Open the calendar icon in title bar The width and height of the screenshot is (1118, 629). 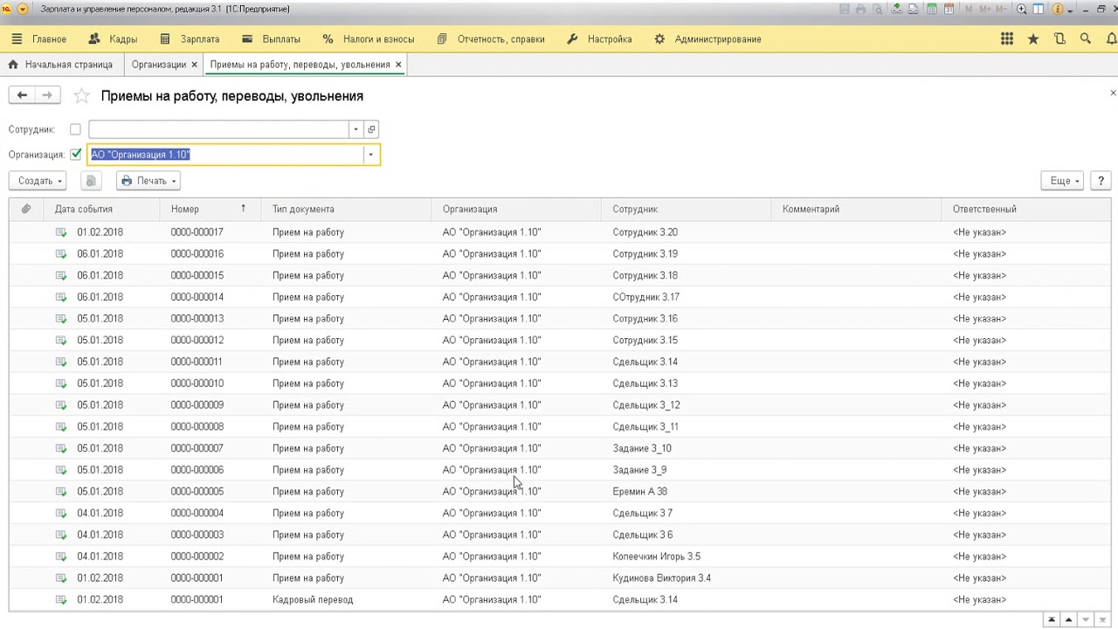tap(948, 10)
